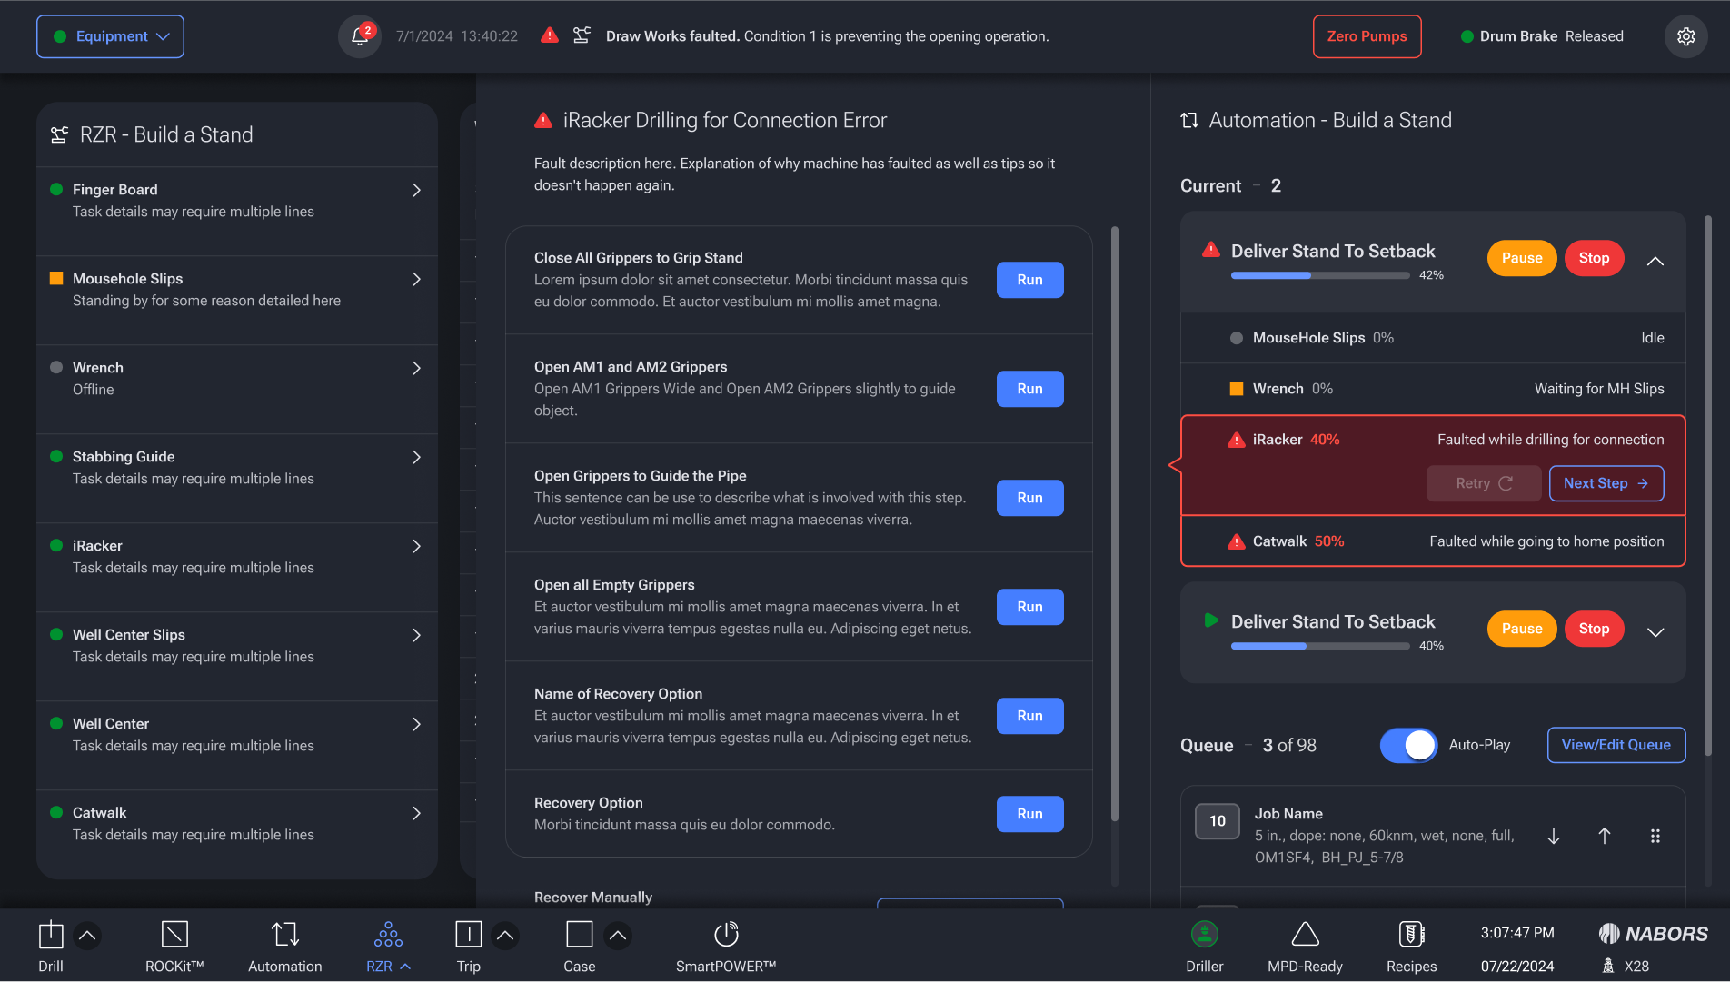Viewport: 1730px width, 982px height.
Task: Open MPD-Ready status icon
Action: coord(1305,934)
